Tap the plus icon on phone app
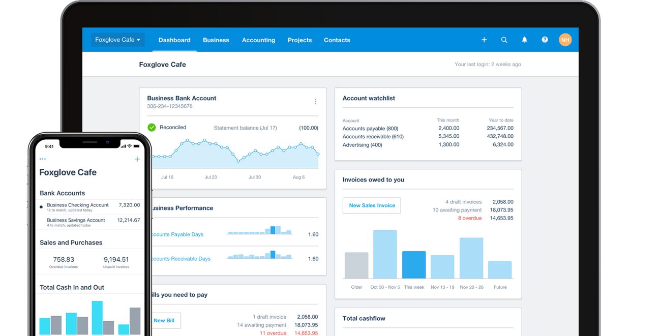Image resolution: width=661 pixels, height=336 pixels. [x=137, y=159]
